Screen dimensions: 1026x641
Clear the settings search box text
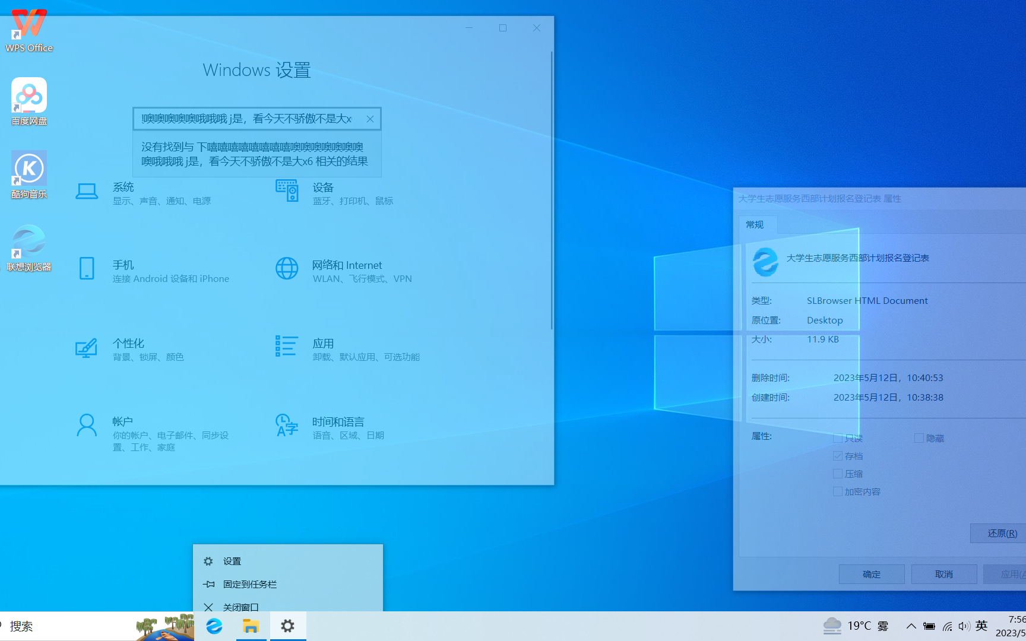[370, 119]
